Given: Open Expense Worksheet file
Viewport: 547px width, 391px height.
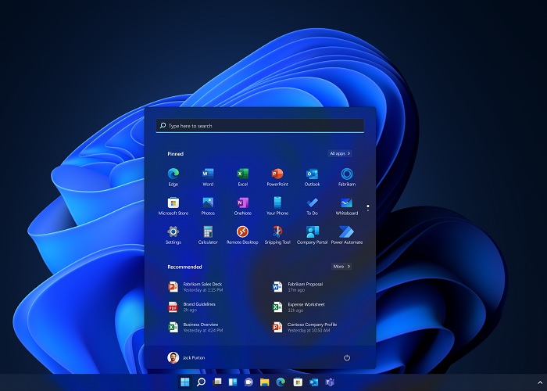Looking at the screenshot, I should [x=299, y=307].
